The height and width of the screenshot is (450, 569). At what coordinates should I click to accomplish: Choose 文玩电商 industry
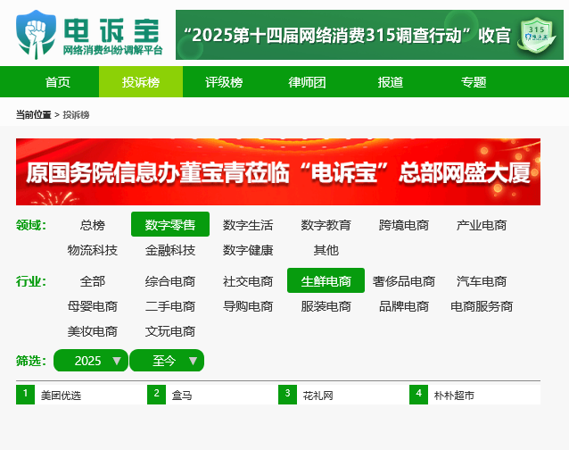[x=170, y=331]
